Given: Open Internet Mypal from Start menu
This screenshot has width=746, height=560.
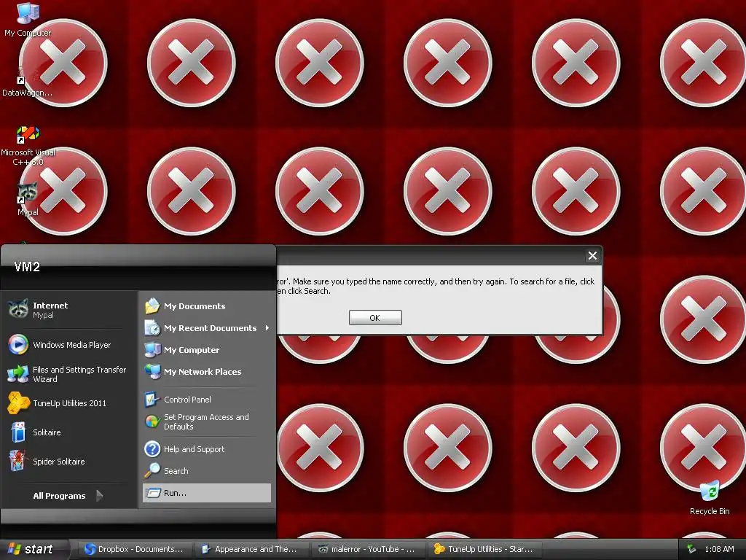Looking at the screenshot, I should [69, 309].
